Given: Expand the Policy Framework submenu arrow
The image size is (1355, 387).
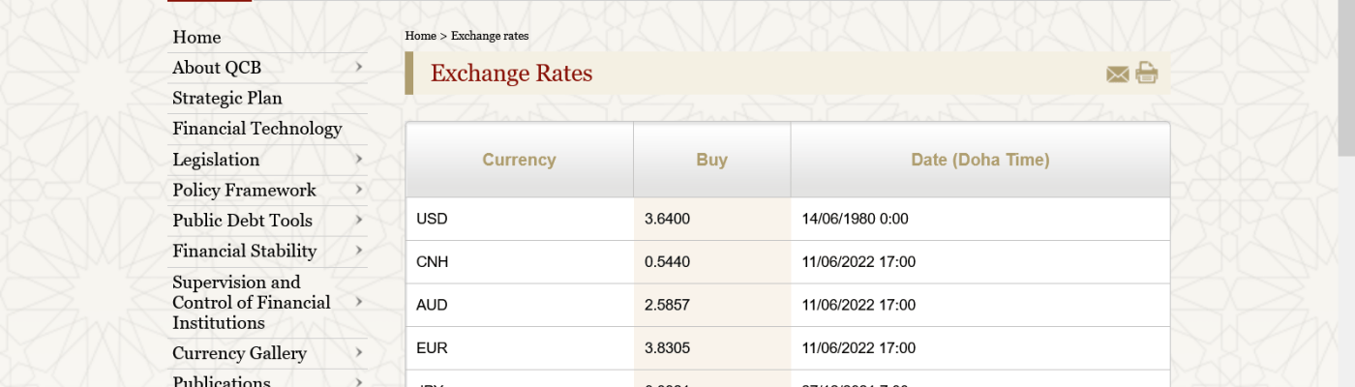Looking at the screenshot, I should tap(359, 190).
